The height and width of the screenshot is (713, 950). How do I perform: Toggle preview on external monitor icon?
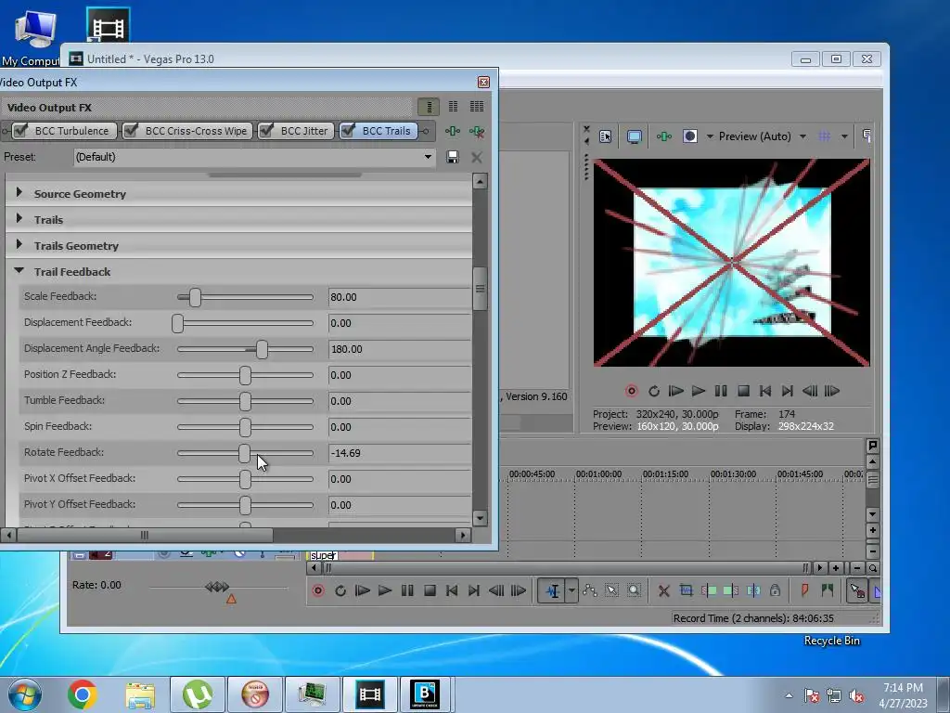tap(635, 136)
